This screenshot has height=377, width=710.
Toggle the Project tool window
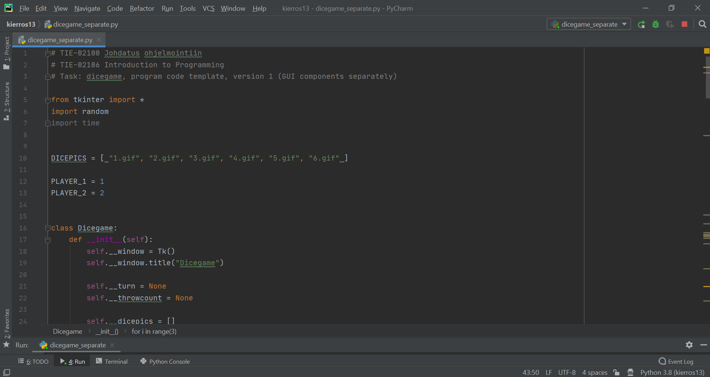tap(7, 52)
